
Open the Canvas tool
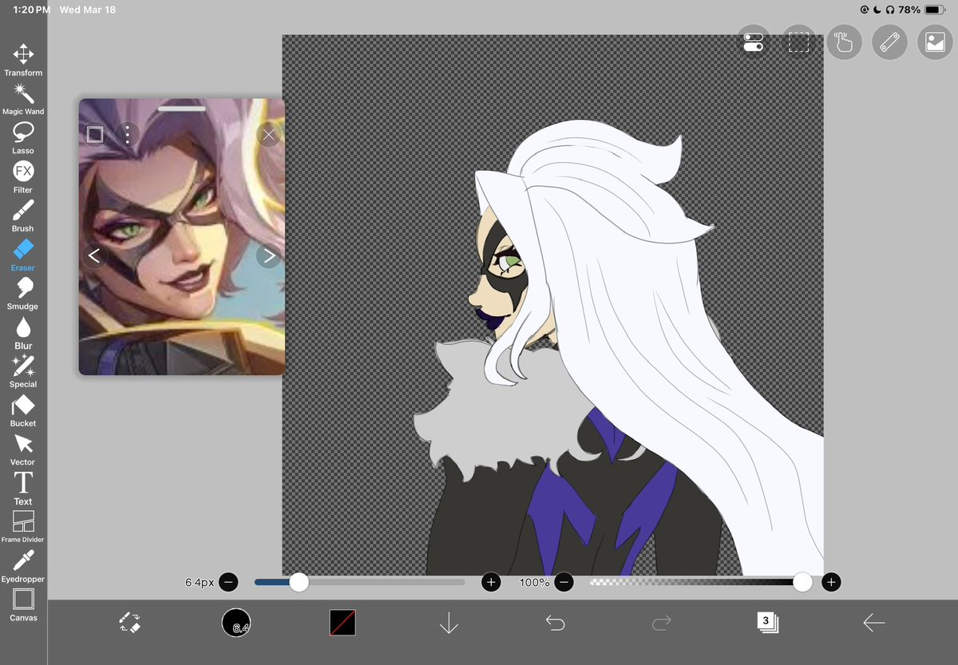tap(23, 605)
